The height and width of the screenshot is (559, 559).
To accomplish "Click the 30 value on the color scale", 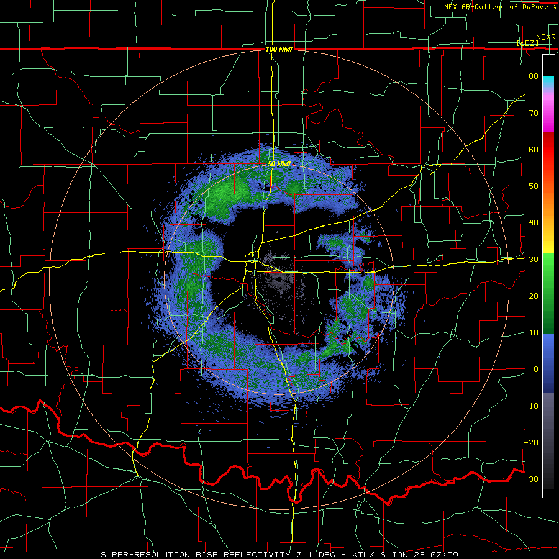I will point(534,260).
